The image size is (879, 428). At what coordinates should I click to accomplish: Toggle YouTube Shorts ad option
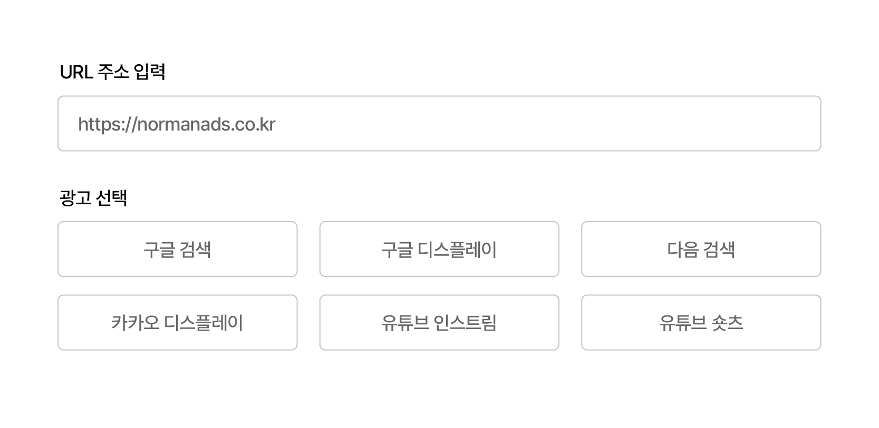point(701,322)
